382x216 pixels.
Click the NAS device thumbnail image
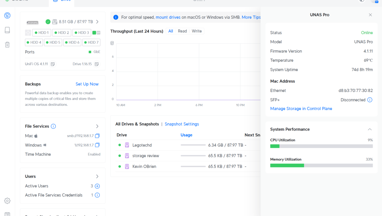[x=33, y=22]
